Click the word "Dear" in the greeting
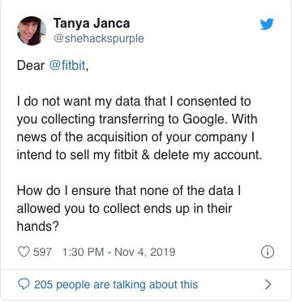The image size is (292, 303). tap(31, 66)
